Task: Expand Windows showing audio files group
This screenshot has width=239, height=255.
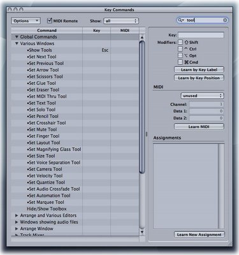Action: (17, 222)
